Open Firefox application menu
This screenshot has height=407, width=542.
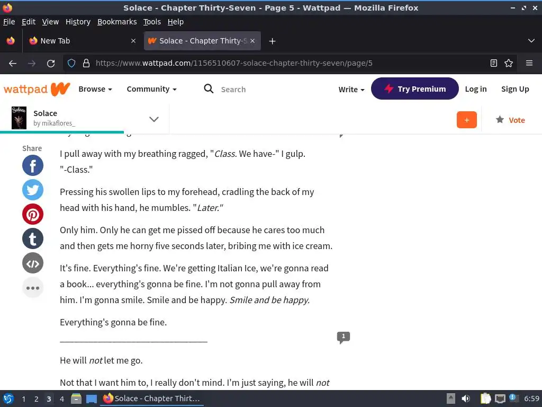click(529, 64)
